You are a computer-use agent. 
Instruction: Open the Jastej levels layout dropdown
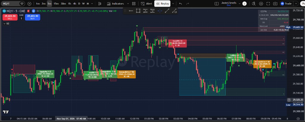(x=239, y=4)
